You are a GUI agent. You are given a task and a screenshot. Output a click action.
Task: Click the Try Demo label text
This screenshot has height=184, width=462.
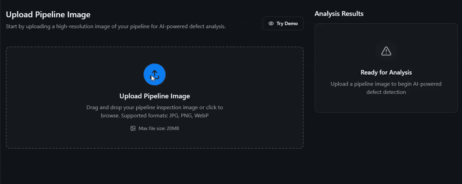click(287, 24)
